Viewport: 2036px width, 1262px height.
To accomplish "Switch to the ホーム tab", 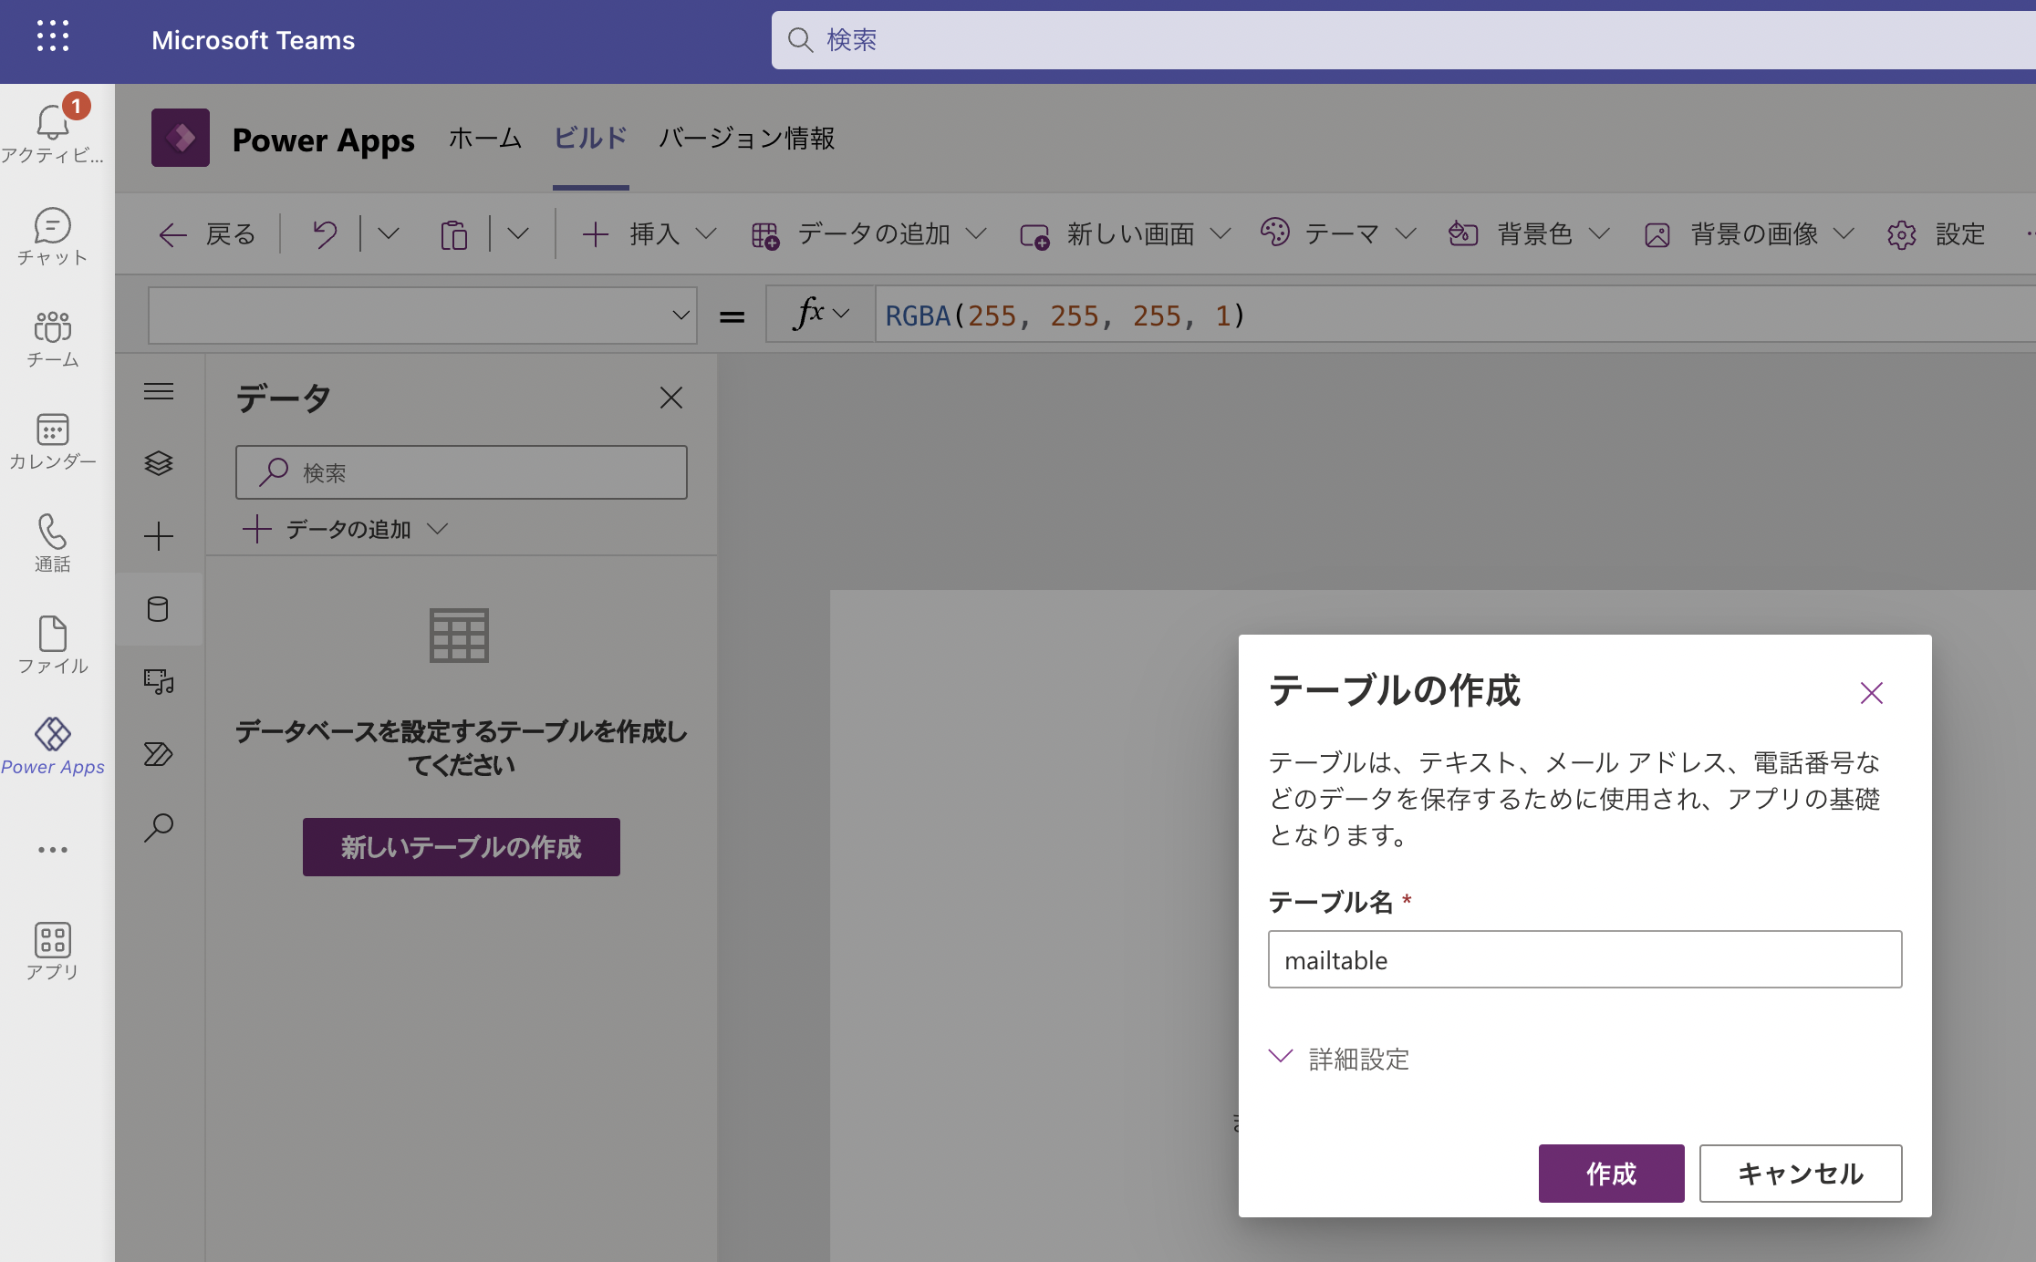I will click(484, 139).
